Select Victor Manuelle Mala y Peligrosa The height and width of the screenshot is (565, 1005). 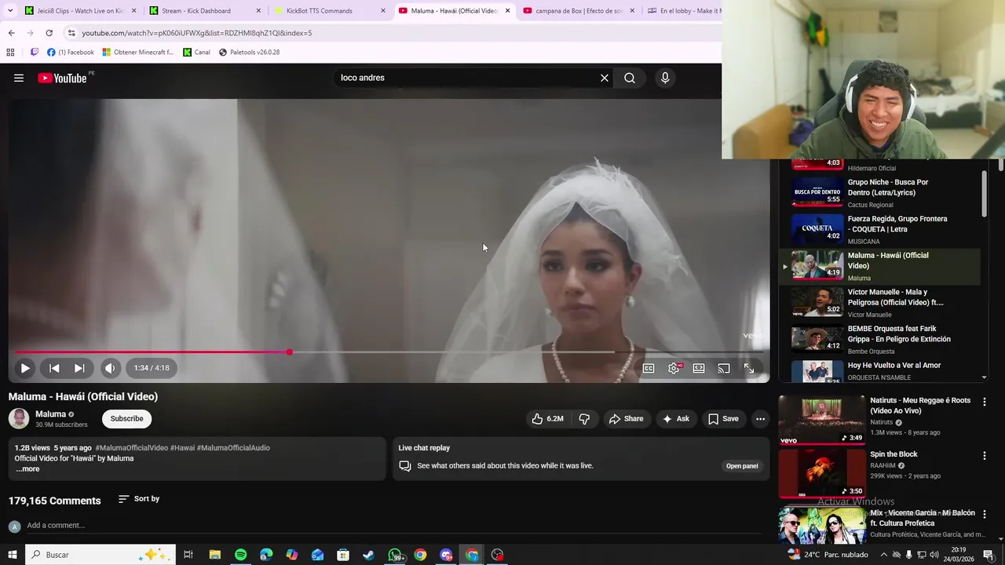point(879,302)
